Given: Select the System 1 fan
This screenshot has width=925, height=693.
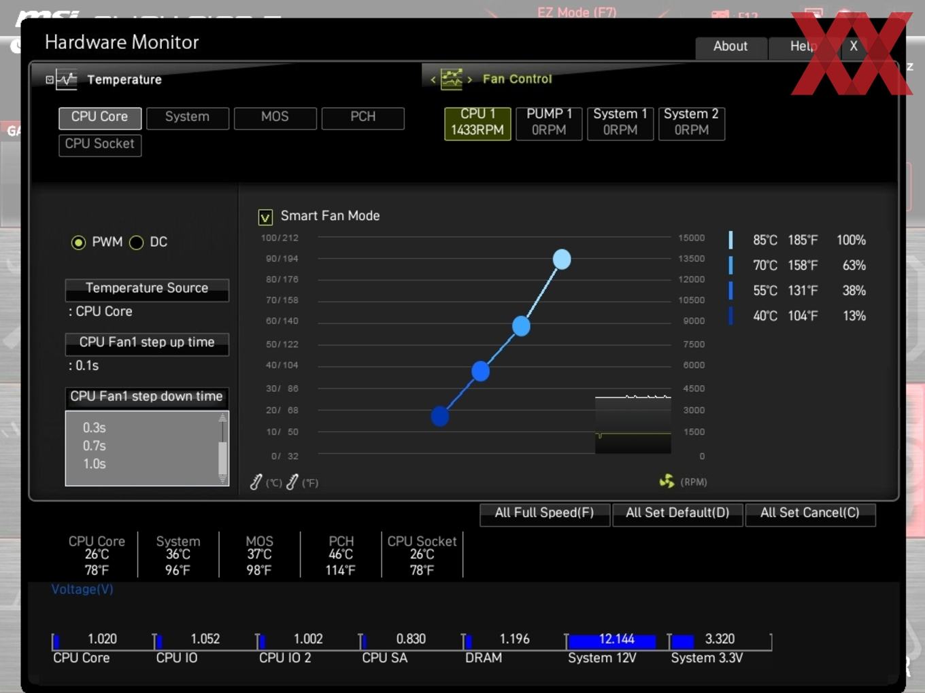Looking at the screenshot, I should 620,123.
